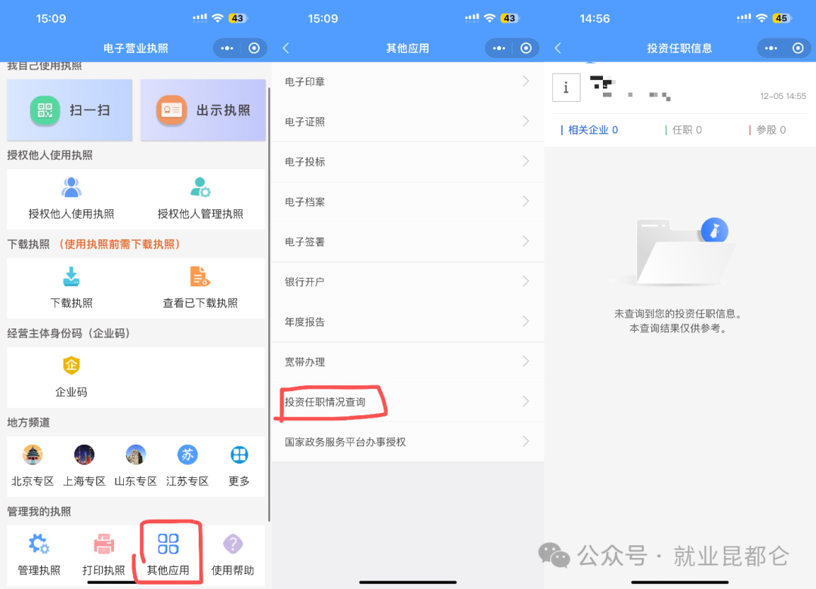The height and width of the screenshot is (589, 816).
Task: Click the 14:56 status bar clock
Action: (x=595, y=19)
